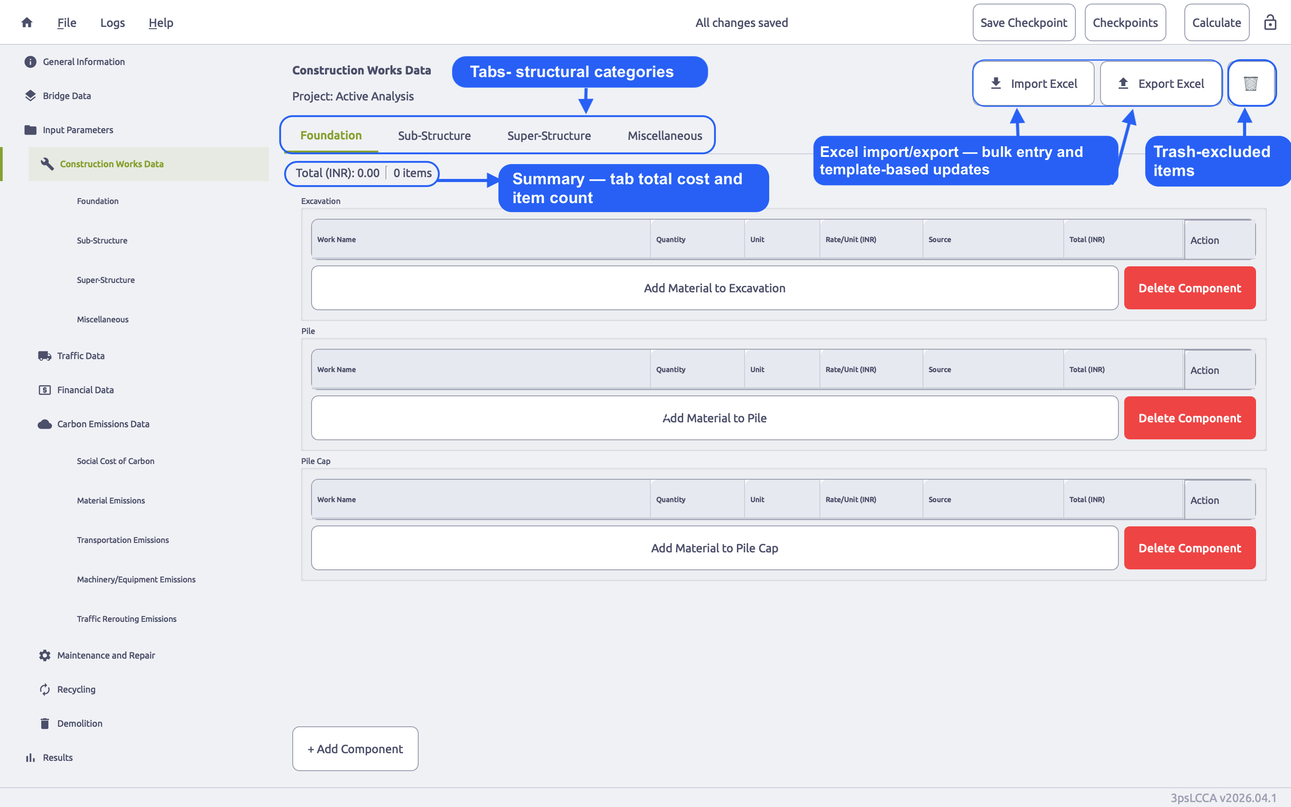Select Bridge Data in sidebar
Screen dimensions: 1291x807
[x=67, y=96]
